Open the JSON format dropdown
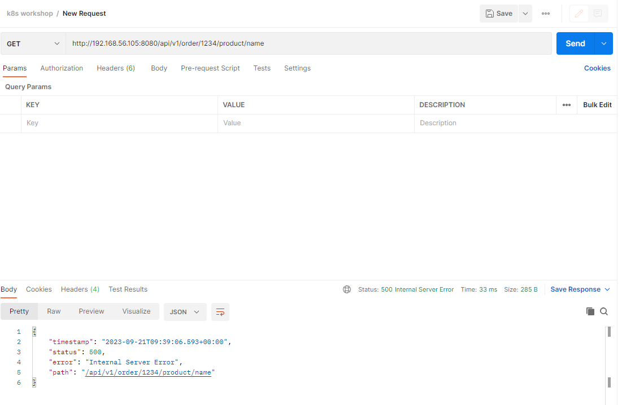622x405 pixels. (x=185, y=312)
